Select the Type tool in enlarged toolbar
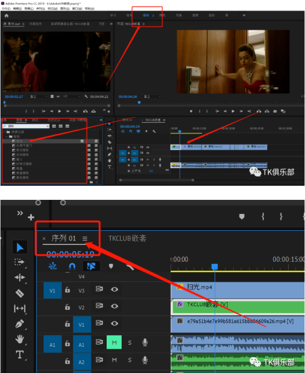Screen dimensions: 305x373 tap(20, 354)
